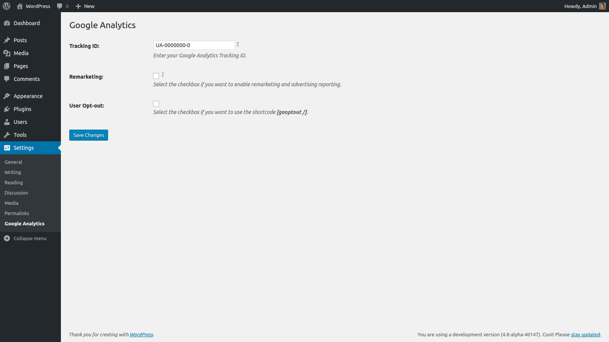Click the New label in admin bar

89,6
